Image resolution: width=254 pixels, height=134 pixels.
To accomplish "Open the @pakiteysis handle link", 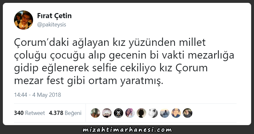I will point(51,25).
